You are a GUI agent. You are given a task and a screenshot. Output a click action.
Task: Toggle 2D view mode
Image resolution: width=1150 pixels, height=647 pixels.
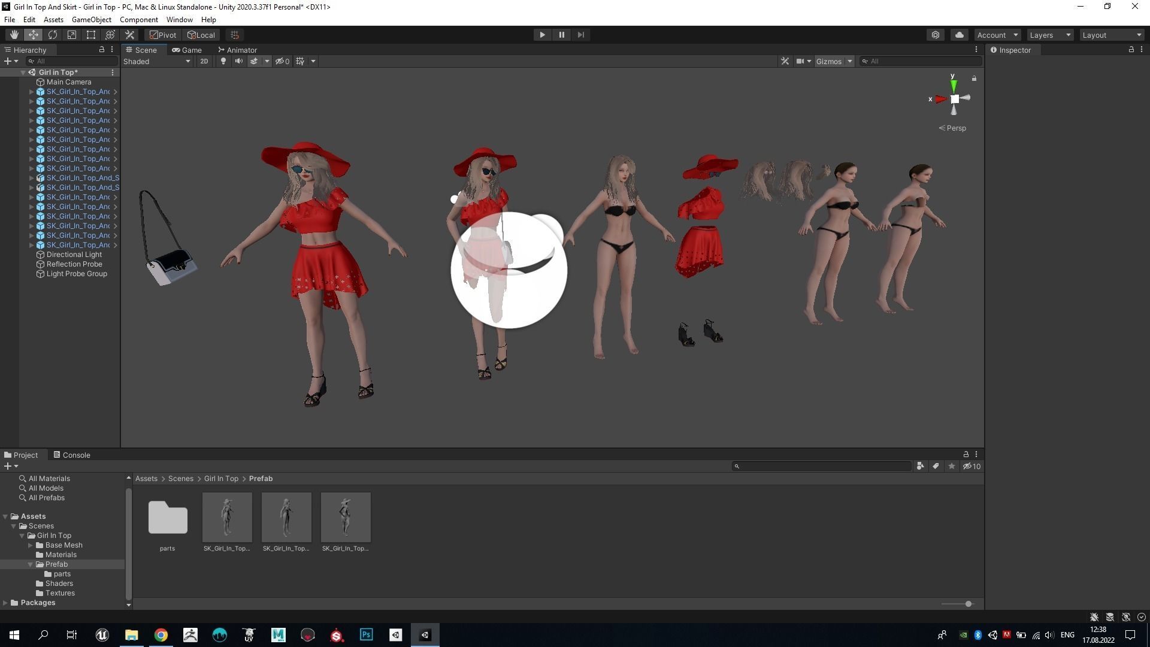click(x=204, y=61)
